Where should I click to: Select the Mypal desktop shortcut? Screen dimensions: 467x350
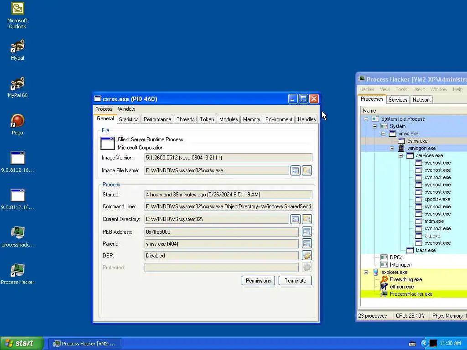tap(17, 50)
